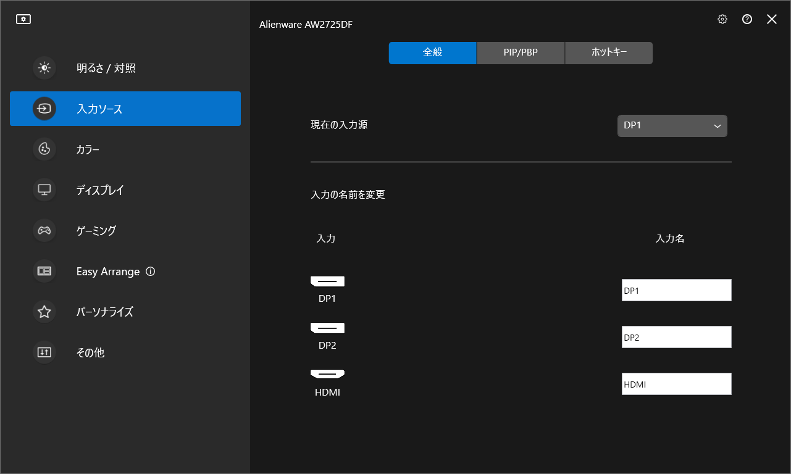Image resolution: width=791 pixels, height=474 pixels.
Task: Click the 入力 column header
Action: click(326, 238)
